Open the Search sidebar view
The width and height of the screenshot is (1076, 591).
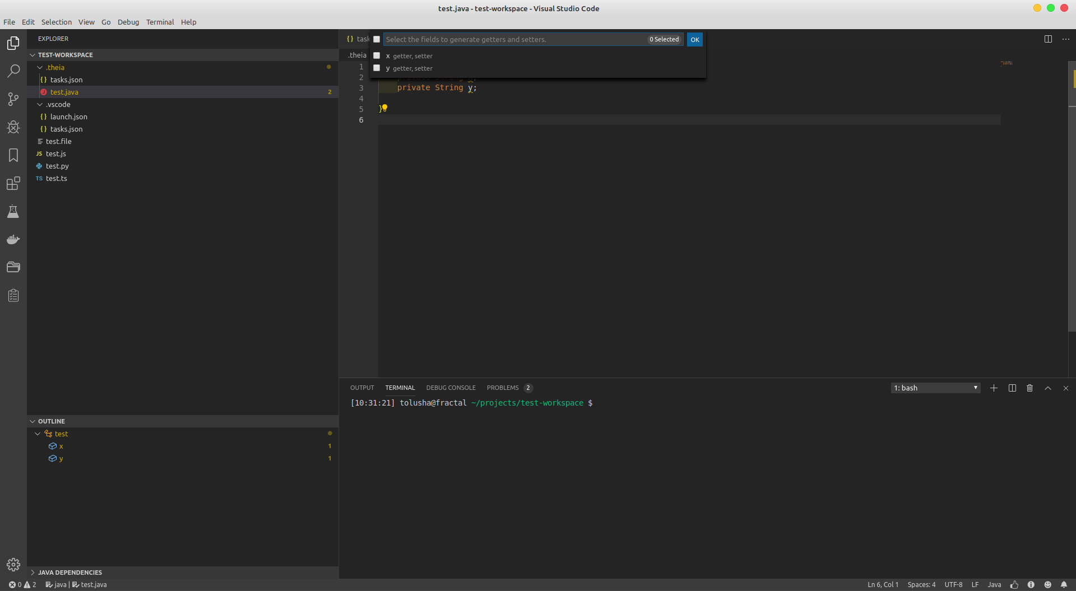tap(13, 71)
